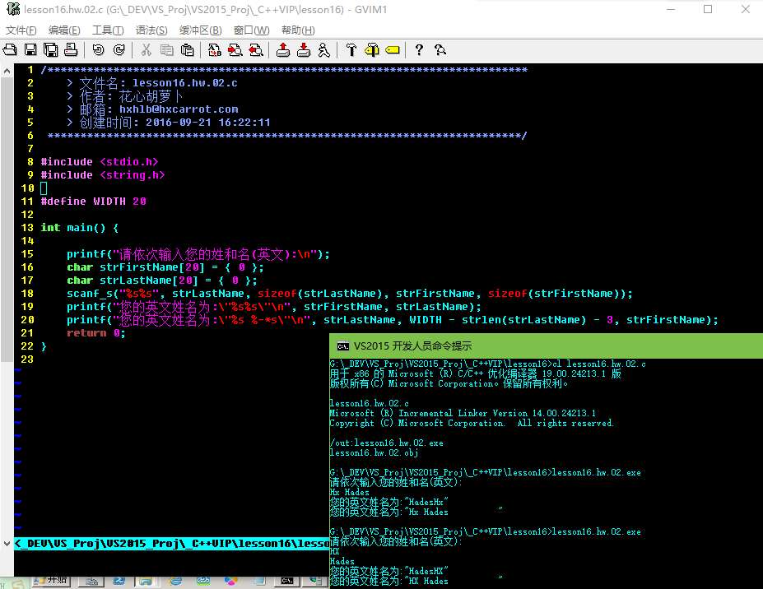
Task: Open the 窗口(W) menu
Action: 251,30
